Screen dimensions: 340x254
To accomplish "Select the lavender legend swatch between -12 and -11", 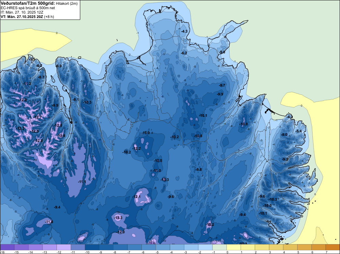I will (x=64, y=247).
